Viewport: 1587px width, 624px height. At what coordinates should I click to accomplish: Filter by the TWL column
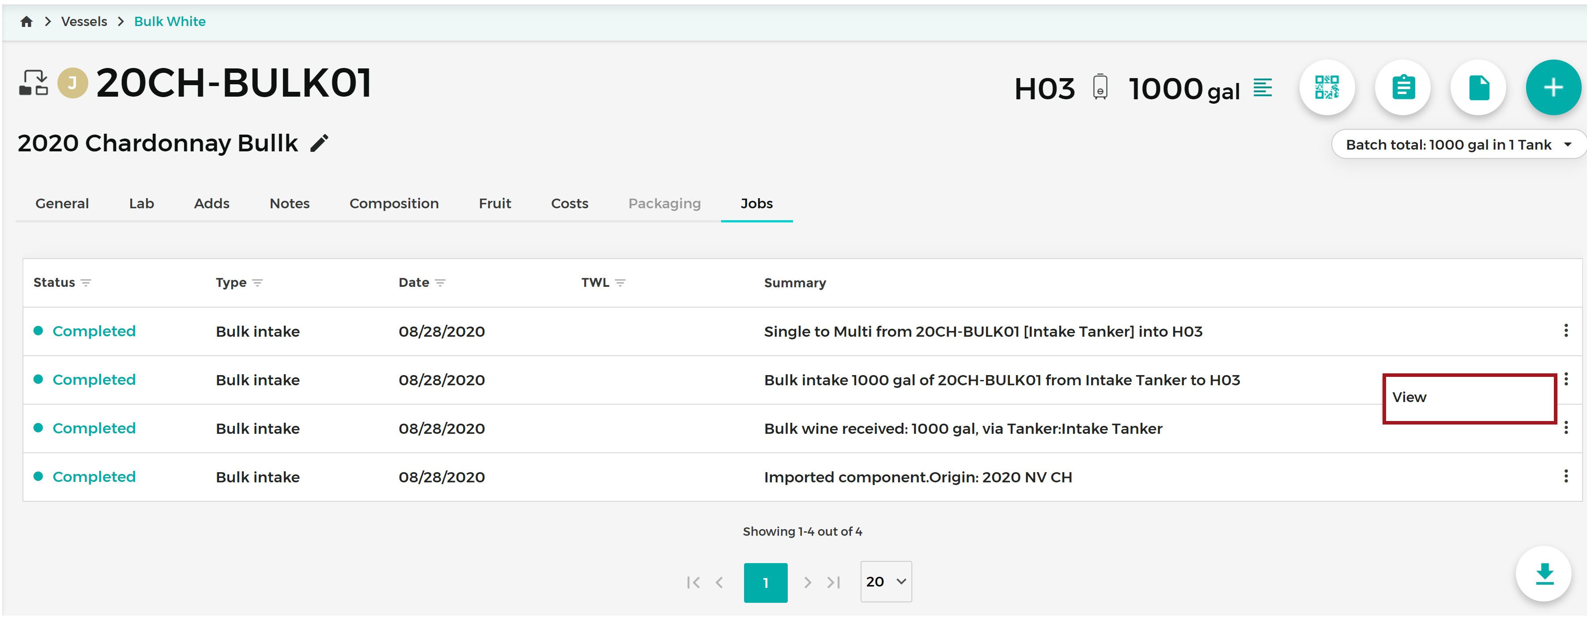point(620,283)
